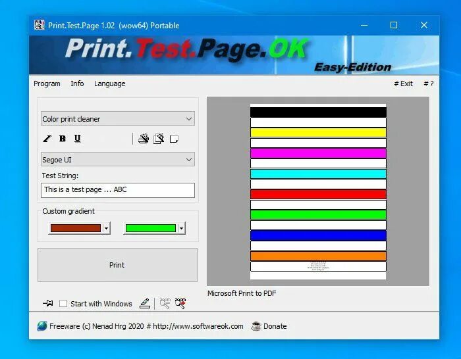
Task: Click the Microsoft Print to PDF label
Action: click(242, 293)
